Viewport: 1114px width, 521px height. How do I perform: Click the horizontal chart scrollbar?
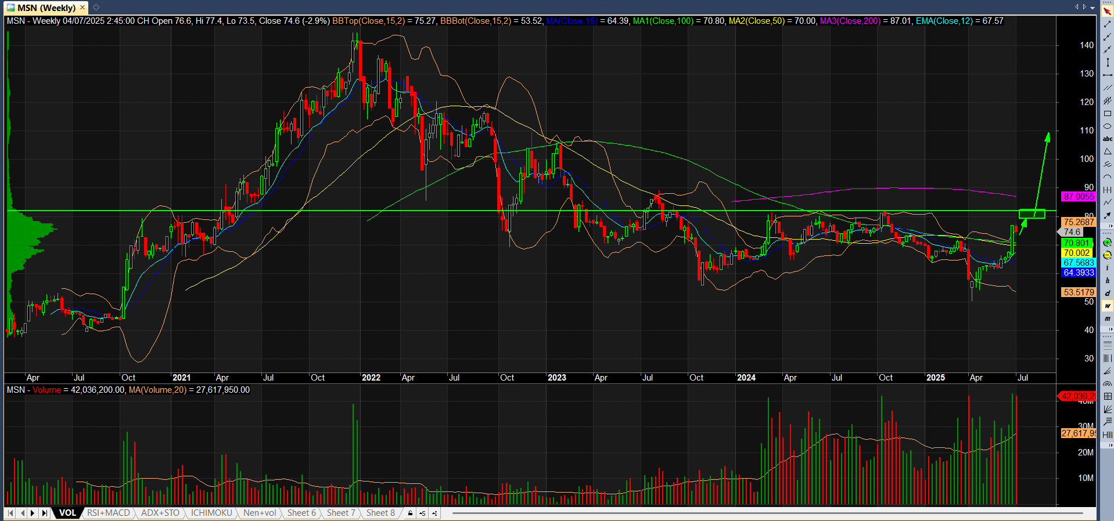[x=767, y=513]
